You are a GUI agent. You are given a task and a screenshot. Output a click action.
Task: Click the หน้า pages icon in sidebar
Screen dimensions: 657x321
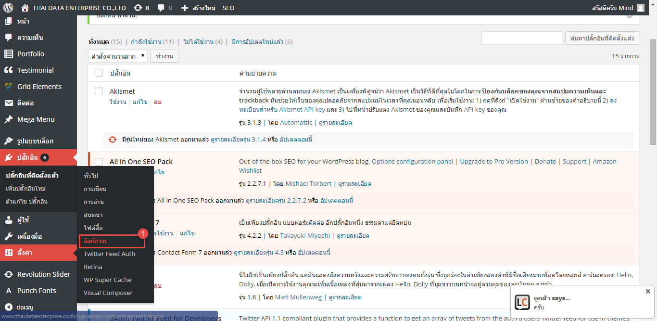(8, 21)
